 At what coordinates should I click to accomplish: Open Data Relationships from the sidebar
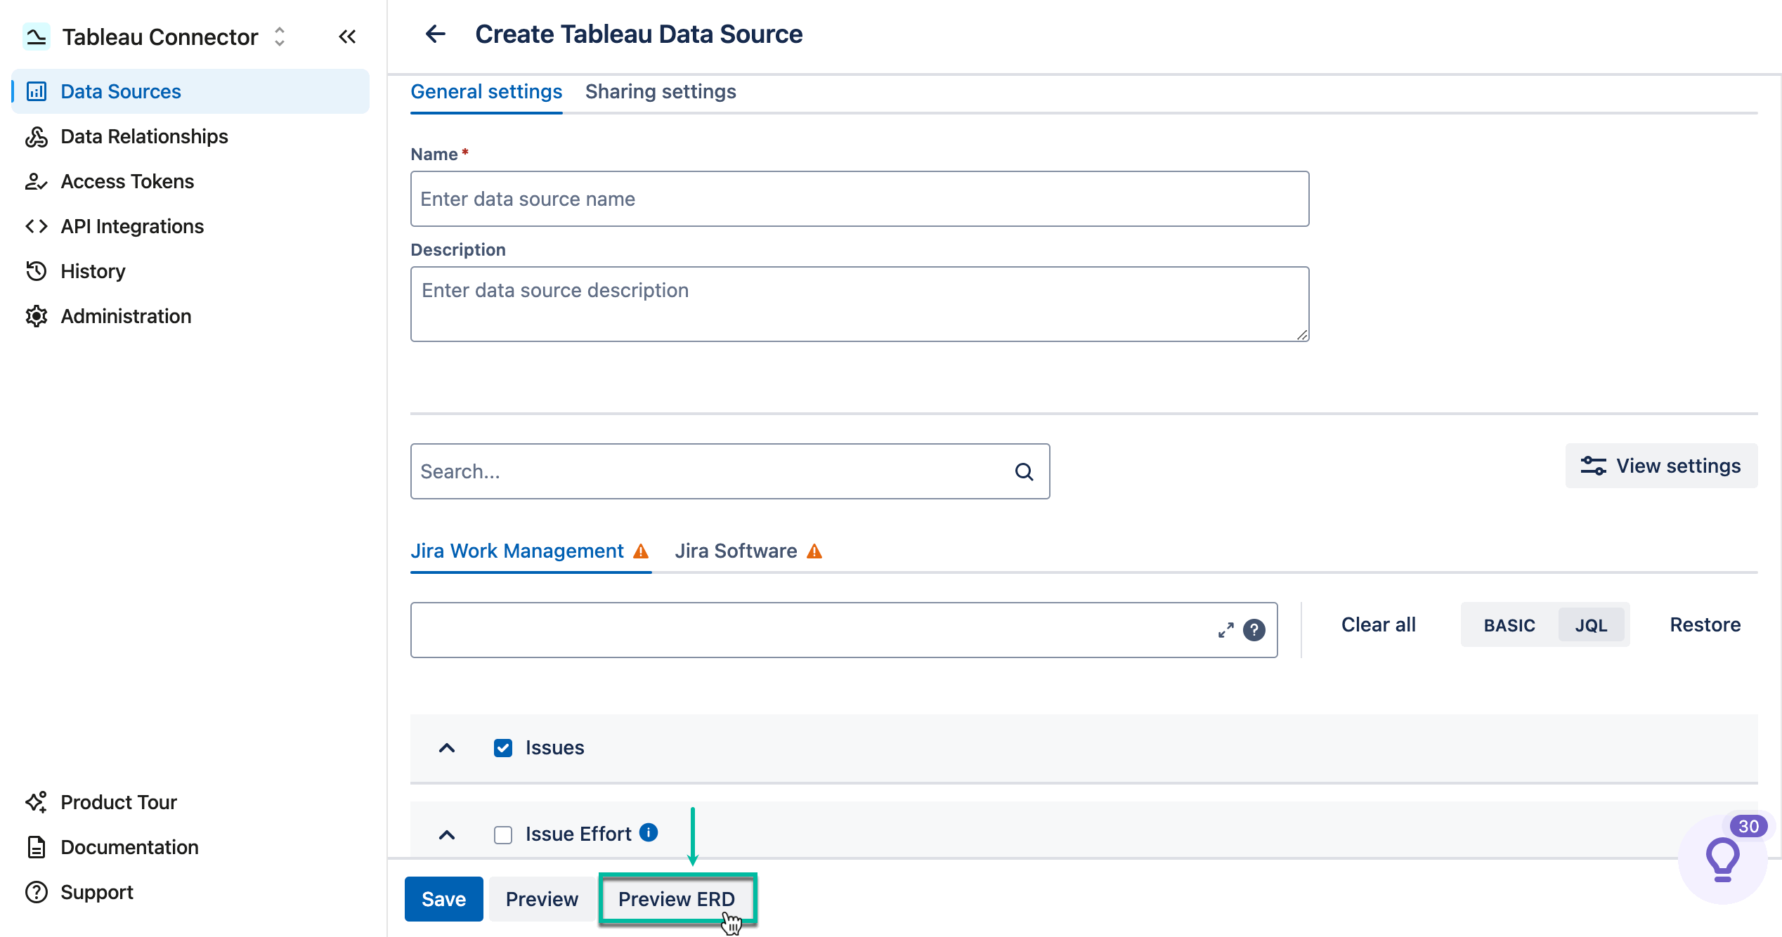(x=143, y=136)
